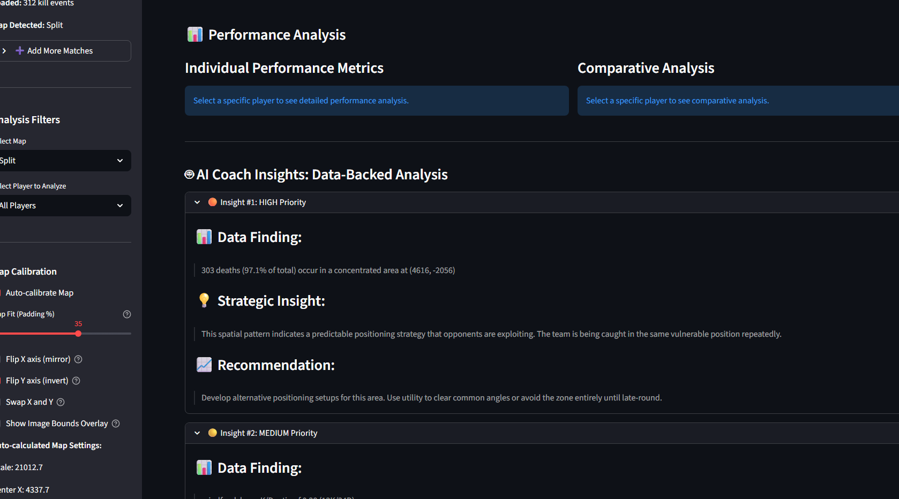Open the Split map dropdown

[64, 161]
